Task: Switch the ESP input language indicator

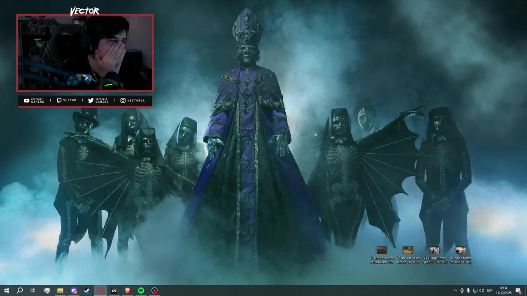Action: click(x=490, y=291)
